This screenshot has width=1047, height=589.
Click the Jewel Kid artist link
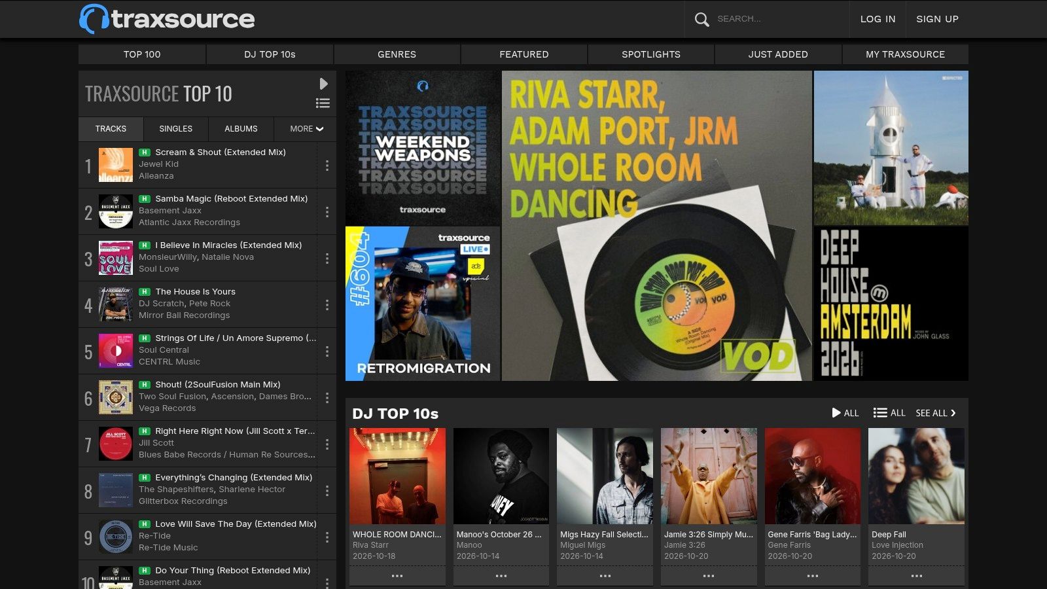click(158, 164)
